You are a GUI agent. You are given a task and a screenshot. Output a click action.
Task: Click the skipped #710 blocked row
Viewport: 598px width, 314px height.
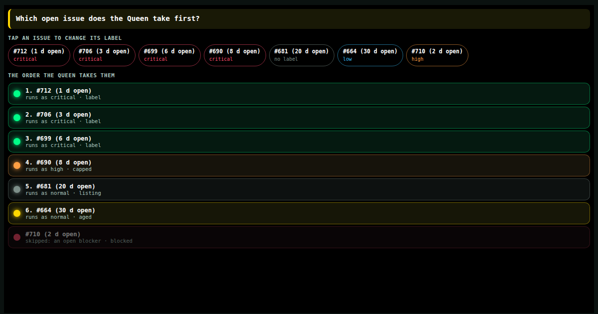pyautogui.click(x=299, y=237)
